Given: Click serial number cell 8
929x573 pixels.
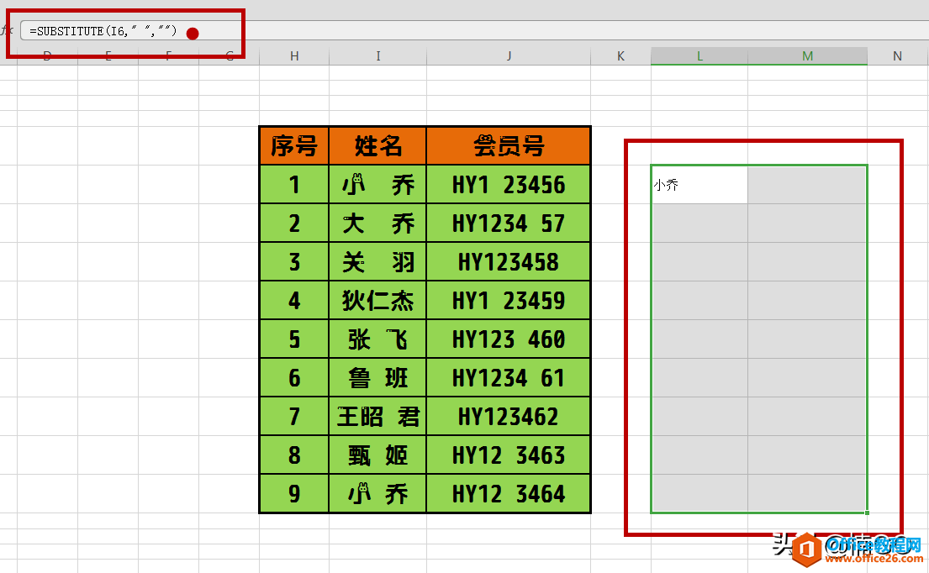Looking at the screenshot, I should (x=294, y=455).
